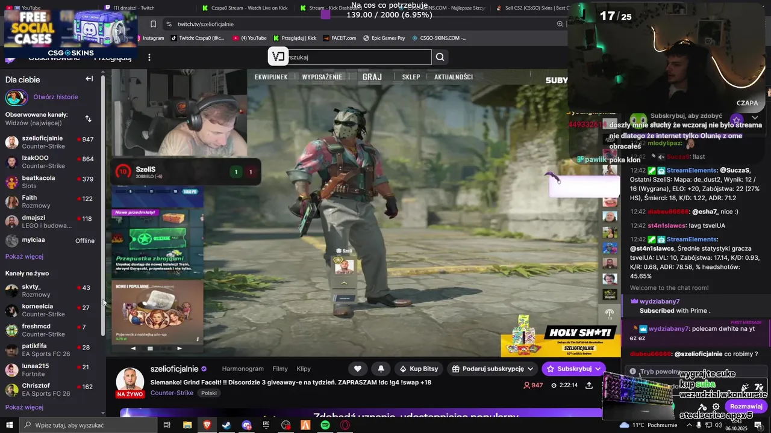Click the weather 11°C Pochmurnie widget

coord(648,425)
